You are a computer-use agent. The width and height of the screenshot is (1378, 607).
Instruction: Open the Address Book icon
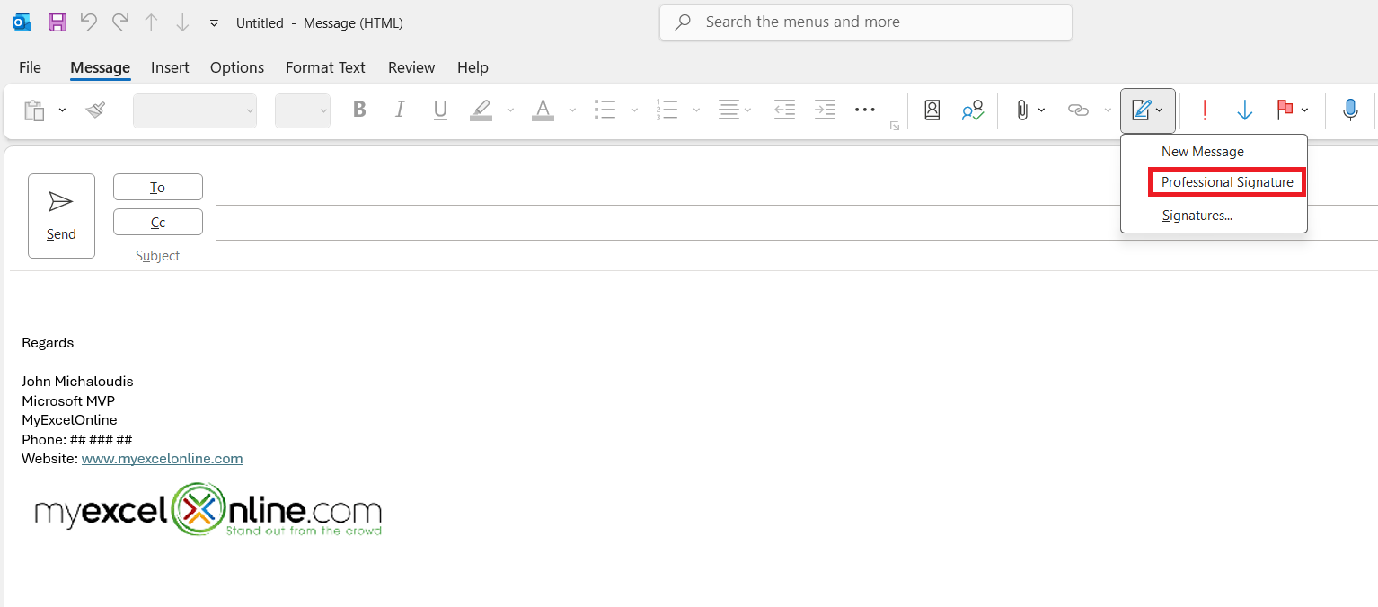pyautogui.click(x=932, y=110)
